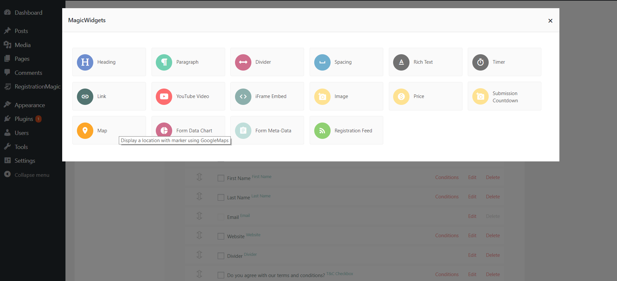Check the Last Name field checkbox
This screenshot has height=281, width=617.
pyautogui.click(x=221, y=197)
